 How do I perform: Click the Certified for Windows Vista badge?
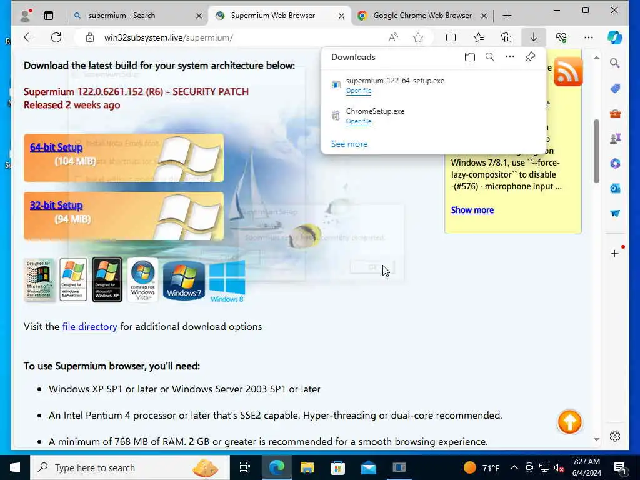tap(142, 280)
